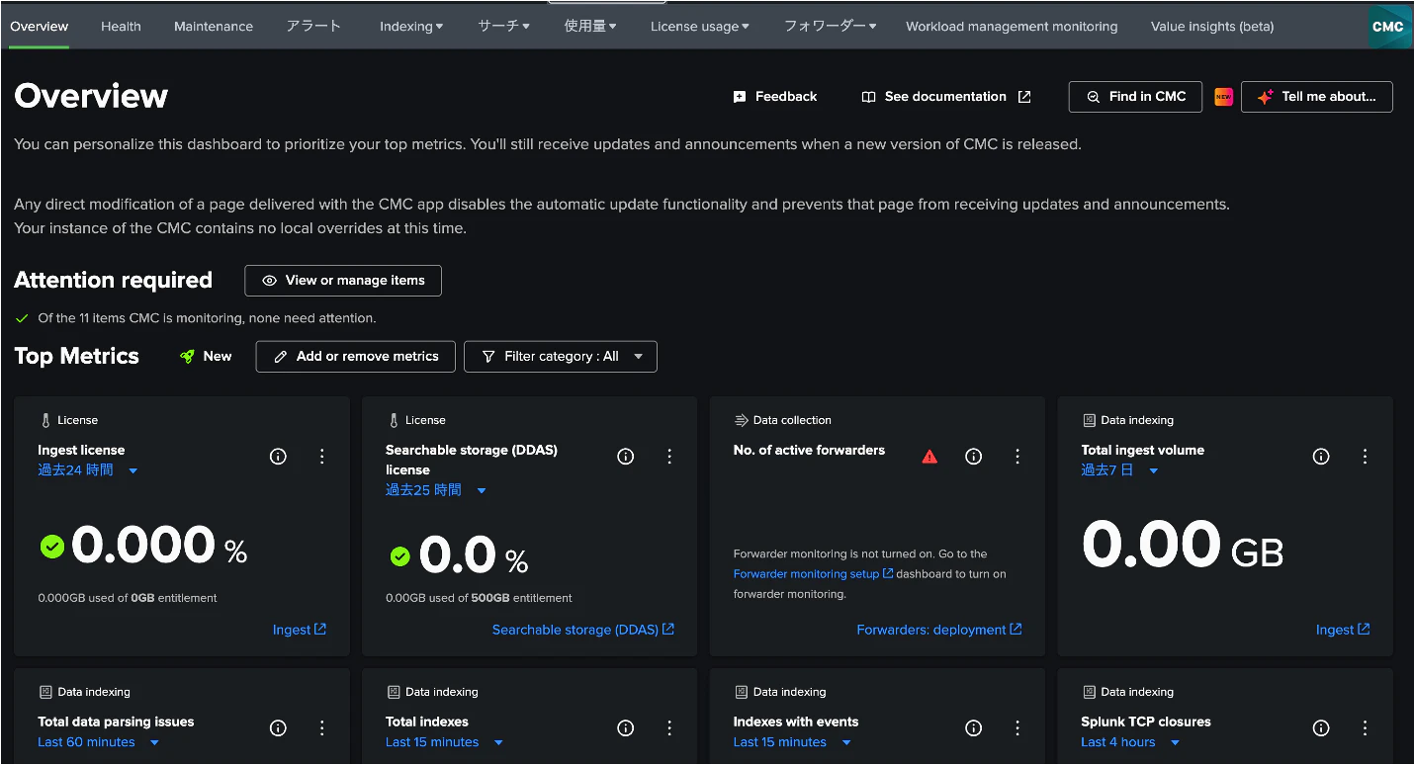This screenshot has width=1414, height=765.
Task: Open Workload management monitoring tab
Action: tap(1012, 27)
